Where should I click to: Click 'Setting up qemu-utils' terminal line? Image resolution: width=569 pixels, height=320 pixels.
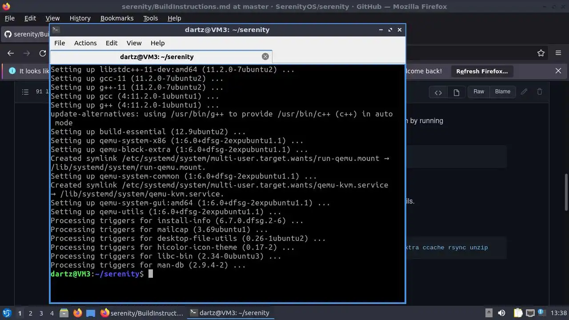(166, 212)
